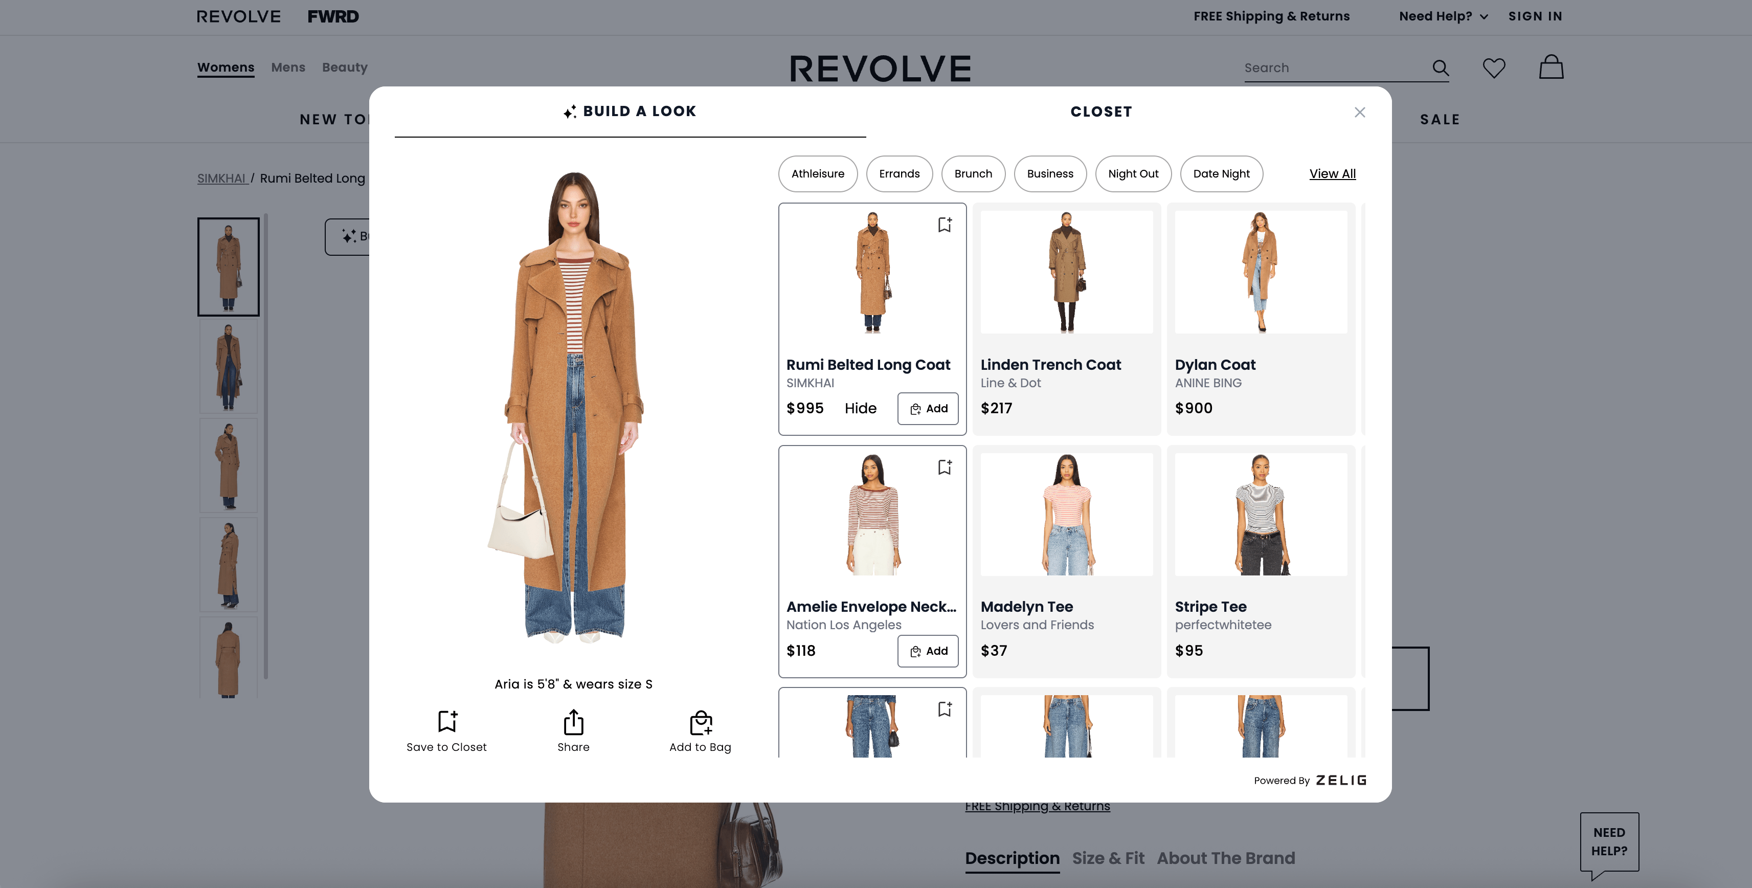1752x888 pixels.
Task: Filter looks by Athleisure
Action: pyautogui.click(x=818, y=173)
